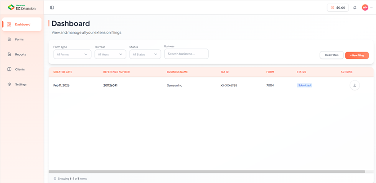Expand the account menu chevron

[372, 8]
